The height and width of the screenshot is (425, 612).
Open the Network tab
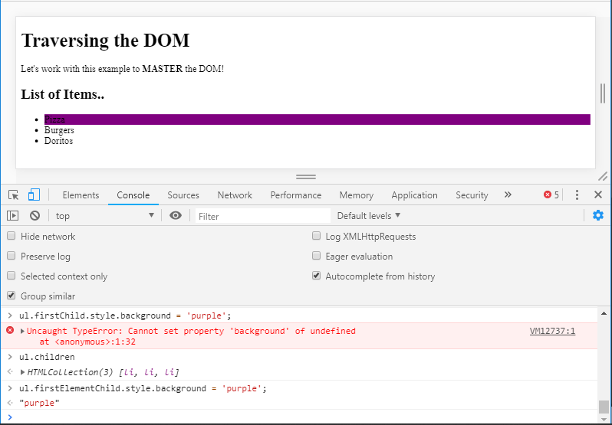coord(235,195)
